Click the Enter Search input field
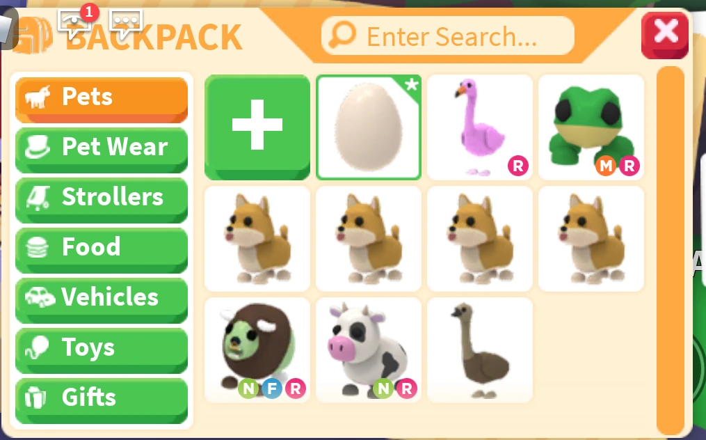The width and height of the screenshot is (706, 440). (x=448, y=36)
